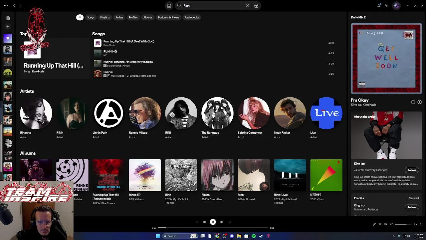Open the Home page icon
This screenshot has height=240, width=426.
pyautogui.click(x=169, y=6)
